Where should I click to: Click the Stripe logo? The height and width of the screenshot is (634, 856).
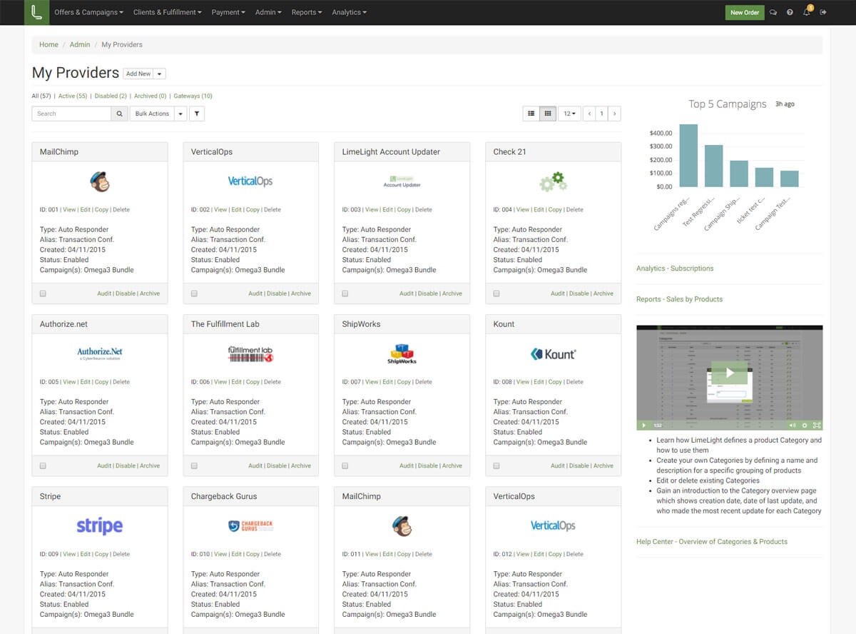click(x=100, y=526)
